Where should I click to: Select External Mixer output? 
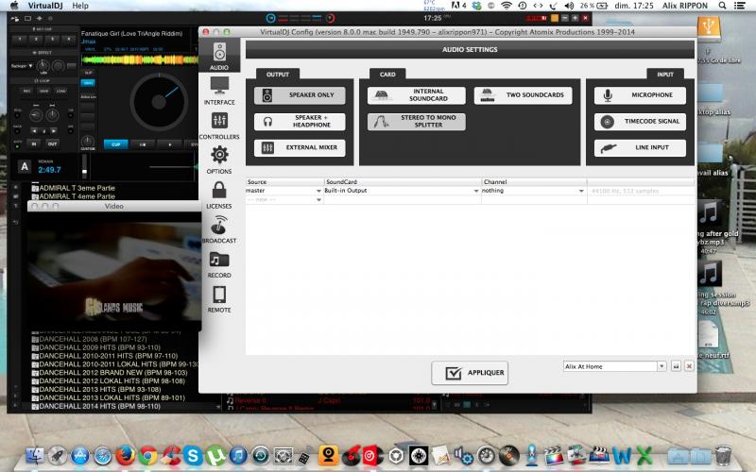click(300, 147)
